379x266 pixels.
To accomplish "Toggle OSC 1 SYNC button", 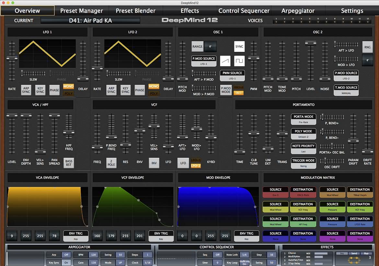I will tap(239, 47).
